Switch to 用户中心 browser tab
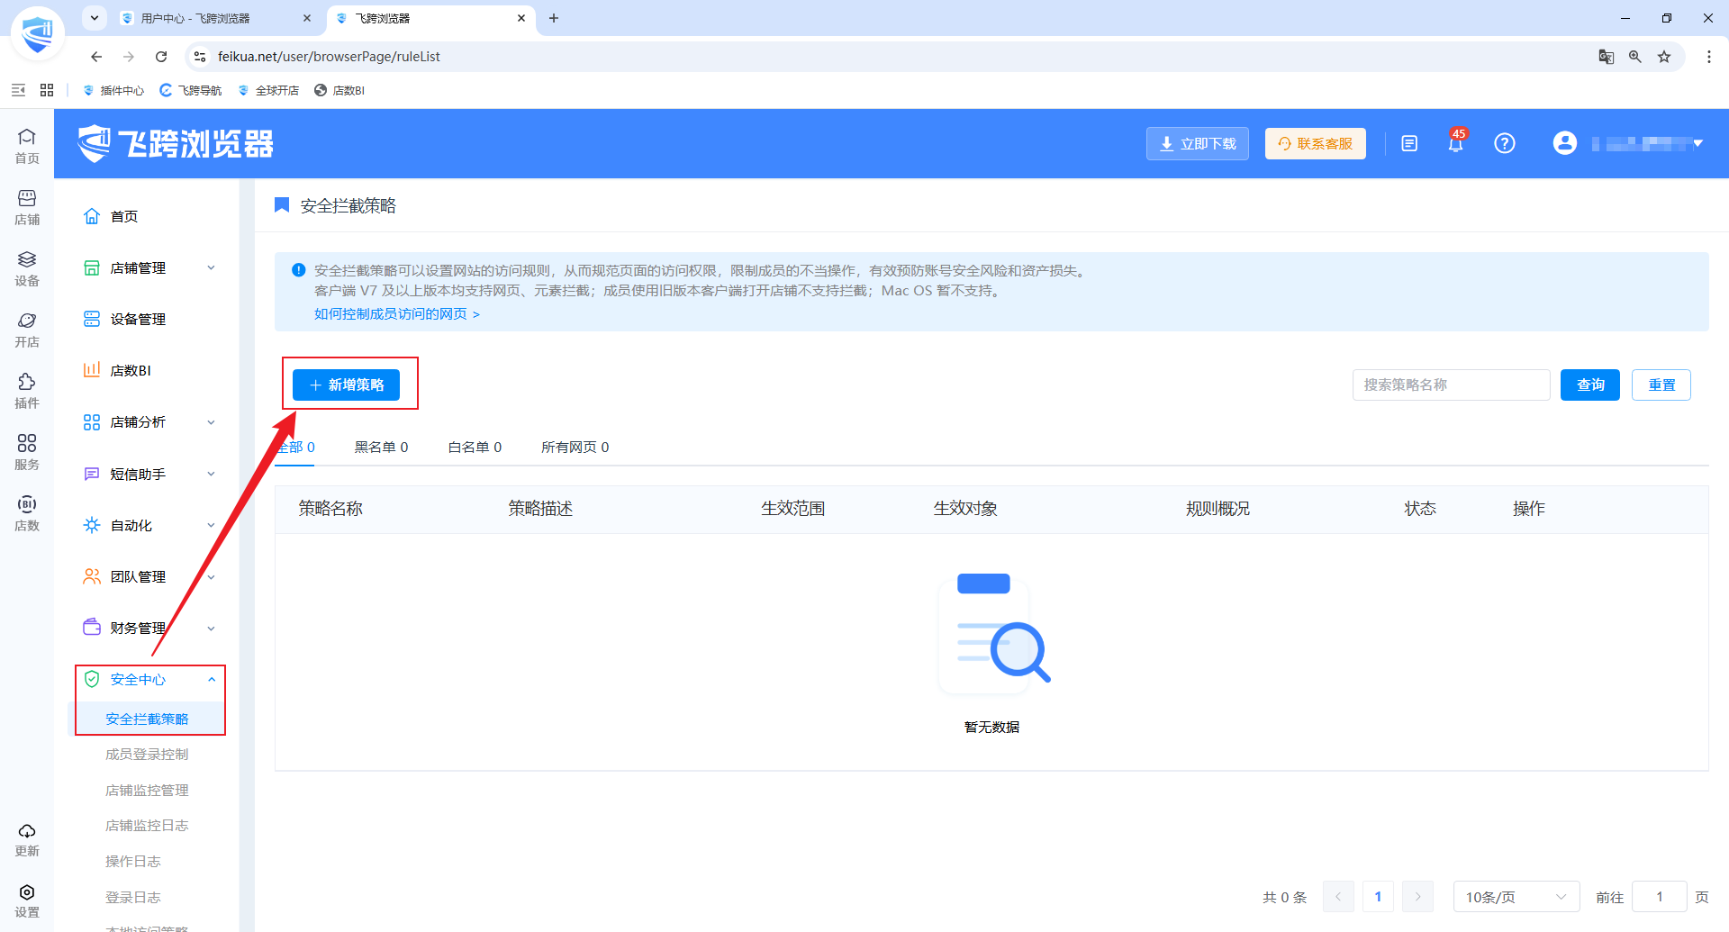 pyautogui.click(x=216, y=18)
